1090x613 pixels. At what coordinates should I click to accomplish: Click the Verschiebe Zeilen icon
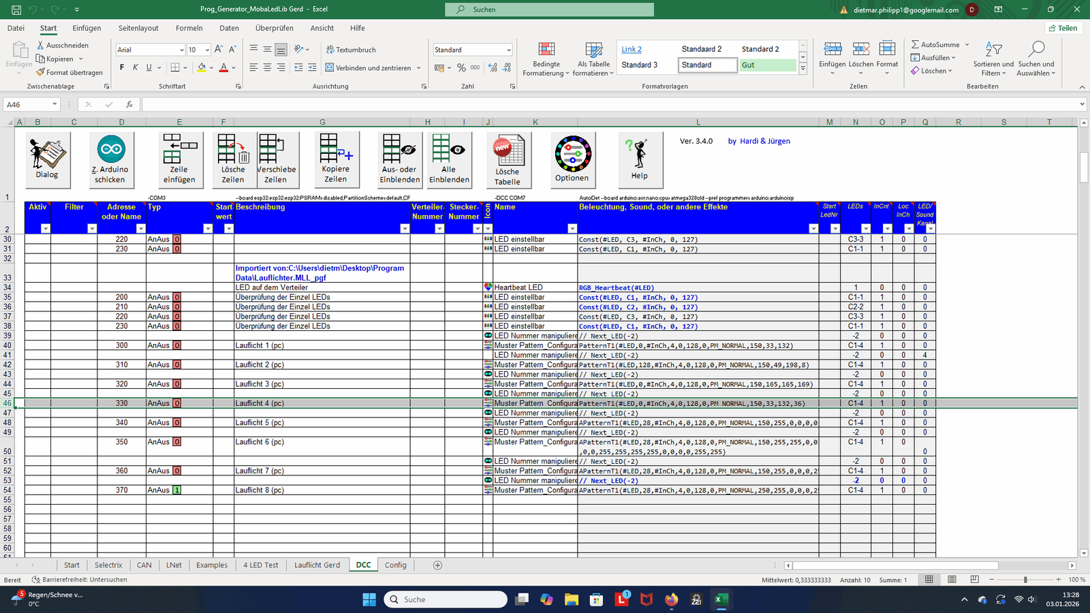pyautogui.click(x=275, y=159)
